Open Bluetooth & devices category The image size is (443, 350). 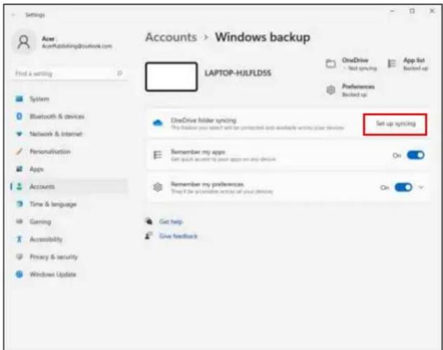70,116
